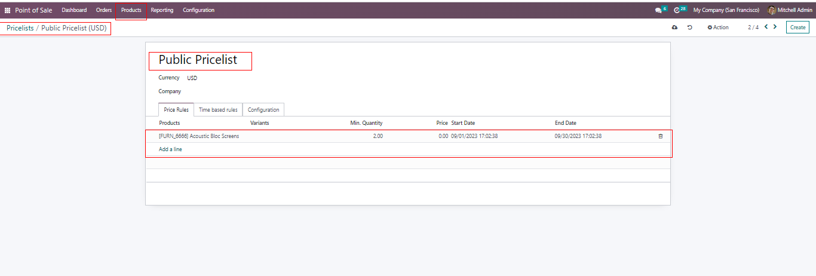Open the conversations messages icon
The image size is (816, 276).
658,10
